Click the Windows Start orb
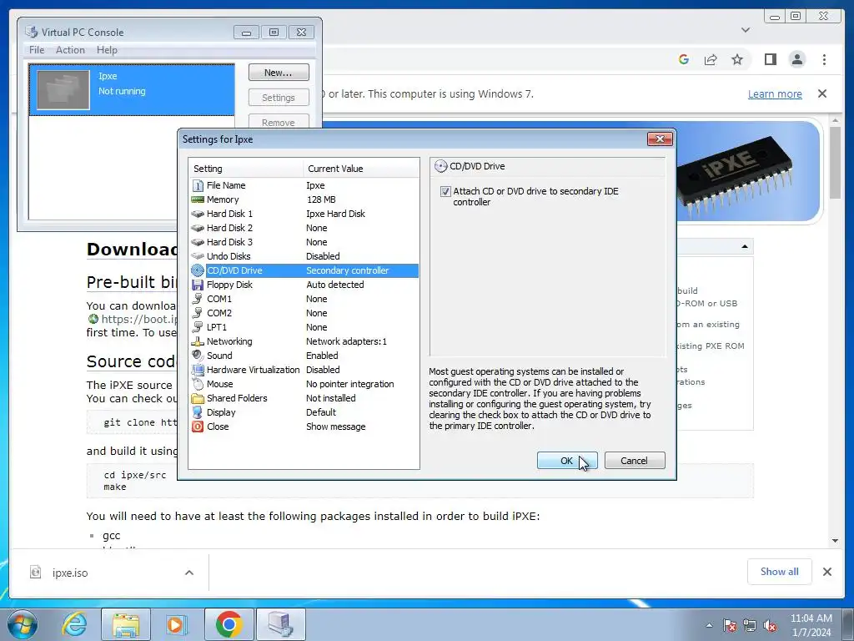This screenshot has height=641, width=854. click(x=23, y=624)
